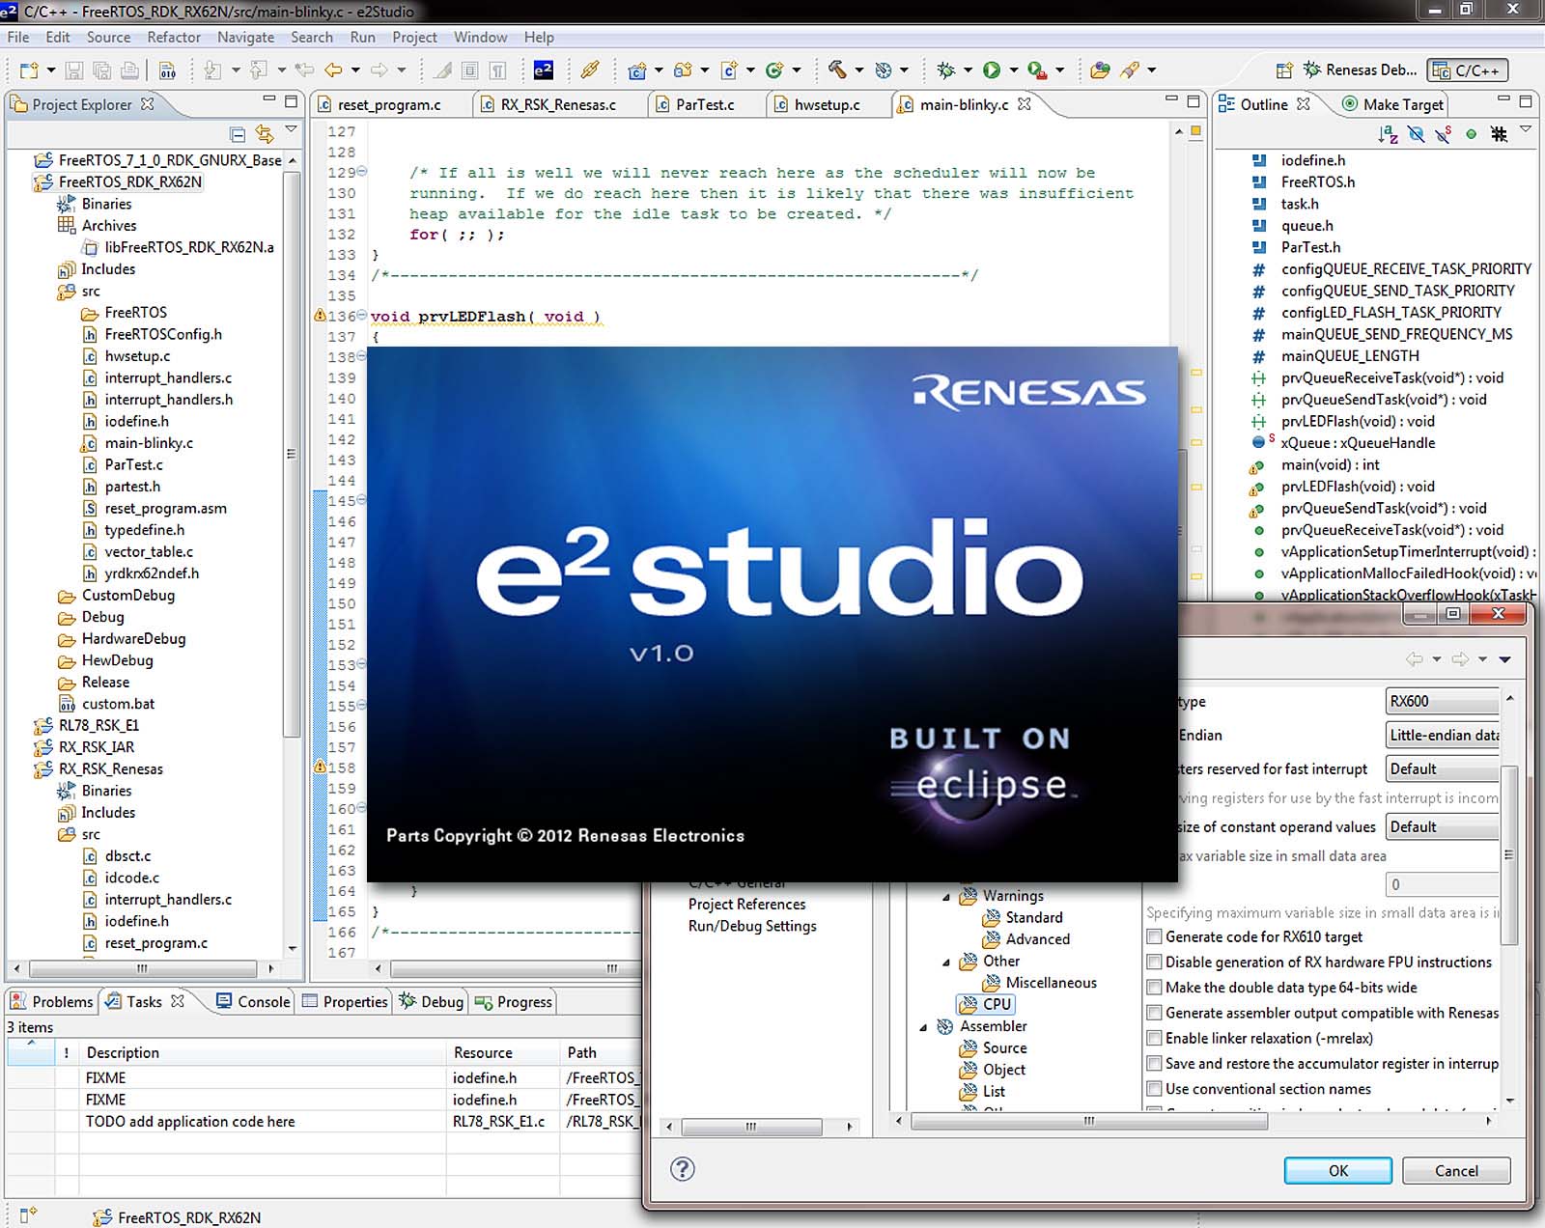Click the max variable size input field
1545x1228 pixels.
pyautogui.click(x=1443, y=884)
